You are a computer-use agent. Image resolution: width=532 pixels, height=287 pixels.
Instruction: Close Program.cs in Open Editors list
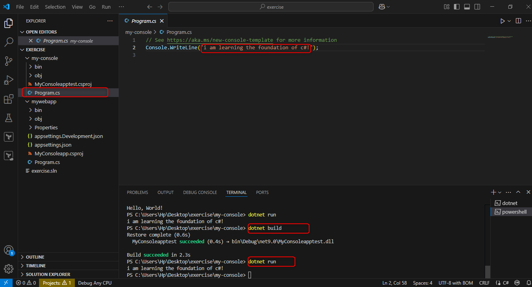point(31,41)
